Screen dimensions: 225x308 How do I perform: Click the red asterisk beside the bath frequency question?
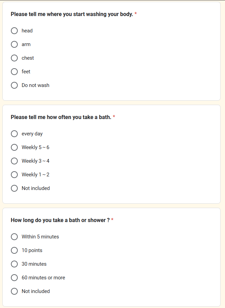click(x=114, y=117)
